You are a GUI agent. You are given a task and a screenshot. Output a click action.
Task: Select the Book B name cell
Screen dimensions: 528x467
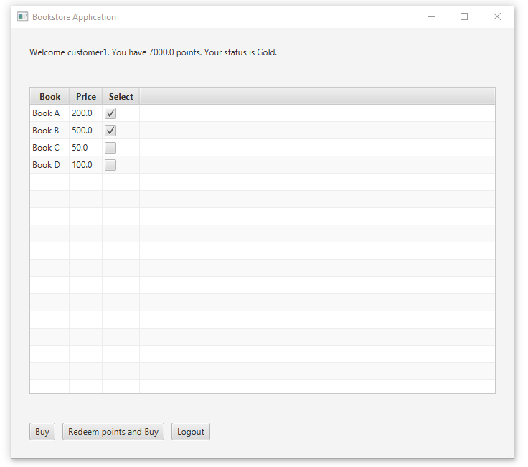click(49, 131)
